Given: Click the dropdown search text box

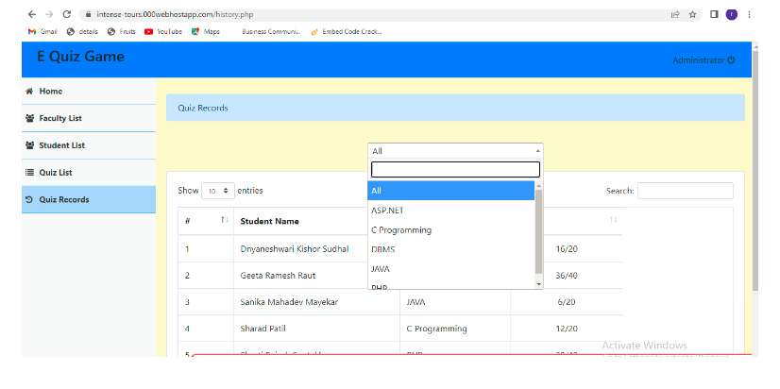Looking at the screenshot, I should 455,170.
